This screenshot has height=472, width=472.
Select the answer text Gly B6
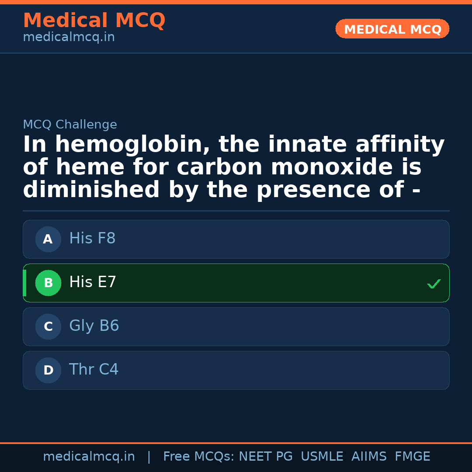94,326
